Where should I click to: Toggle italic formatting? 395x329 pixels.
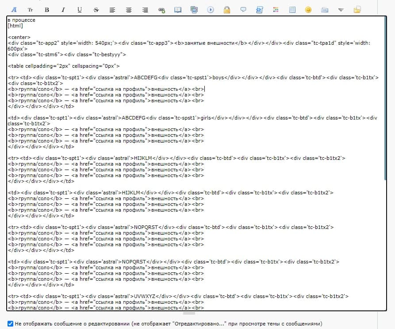[x=63, y=9]
